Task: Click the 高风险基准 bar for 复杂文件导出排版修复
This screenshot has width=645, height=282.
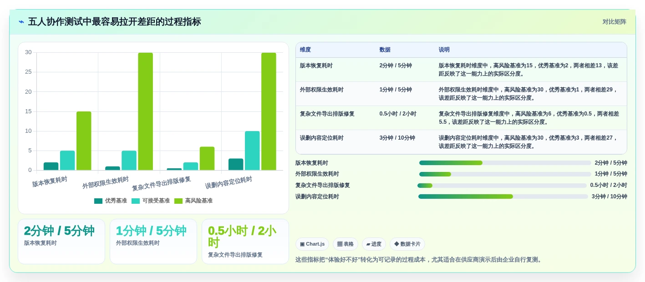Action: pos(207,158)
